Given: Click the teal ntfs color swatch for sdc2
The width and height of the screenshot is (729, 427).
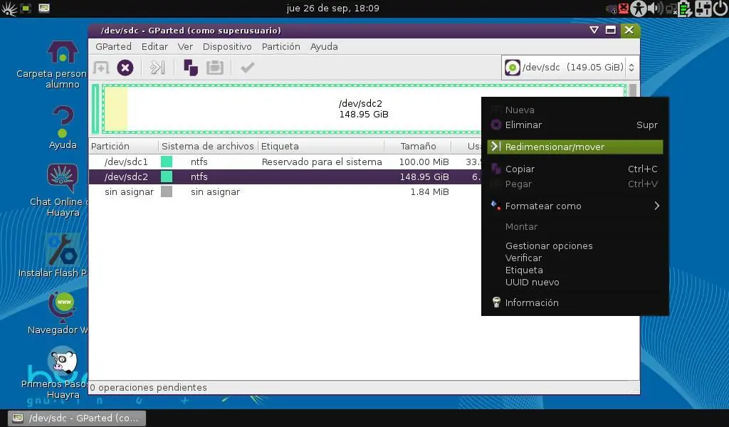Looking at the screenshot, I should [167, 176].
